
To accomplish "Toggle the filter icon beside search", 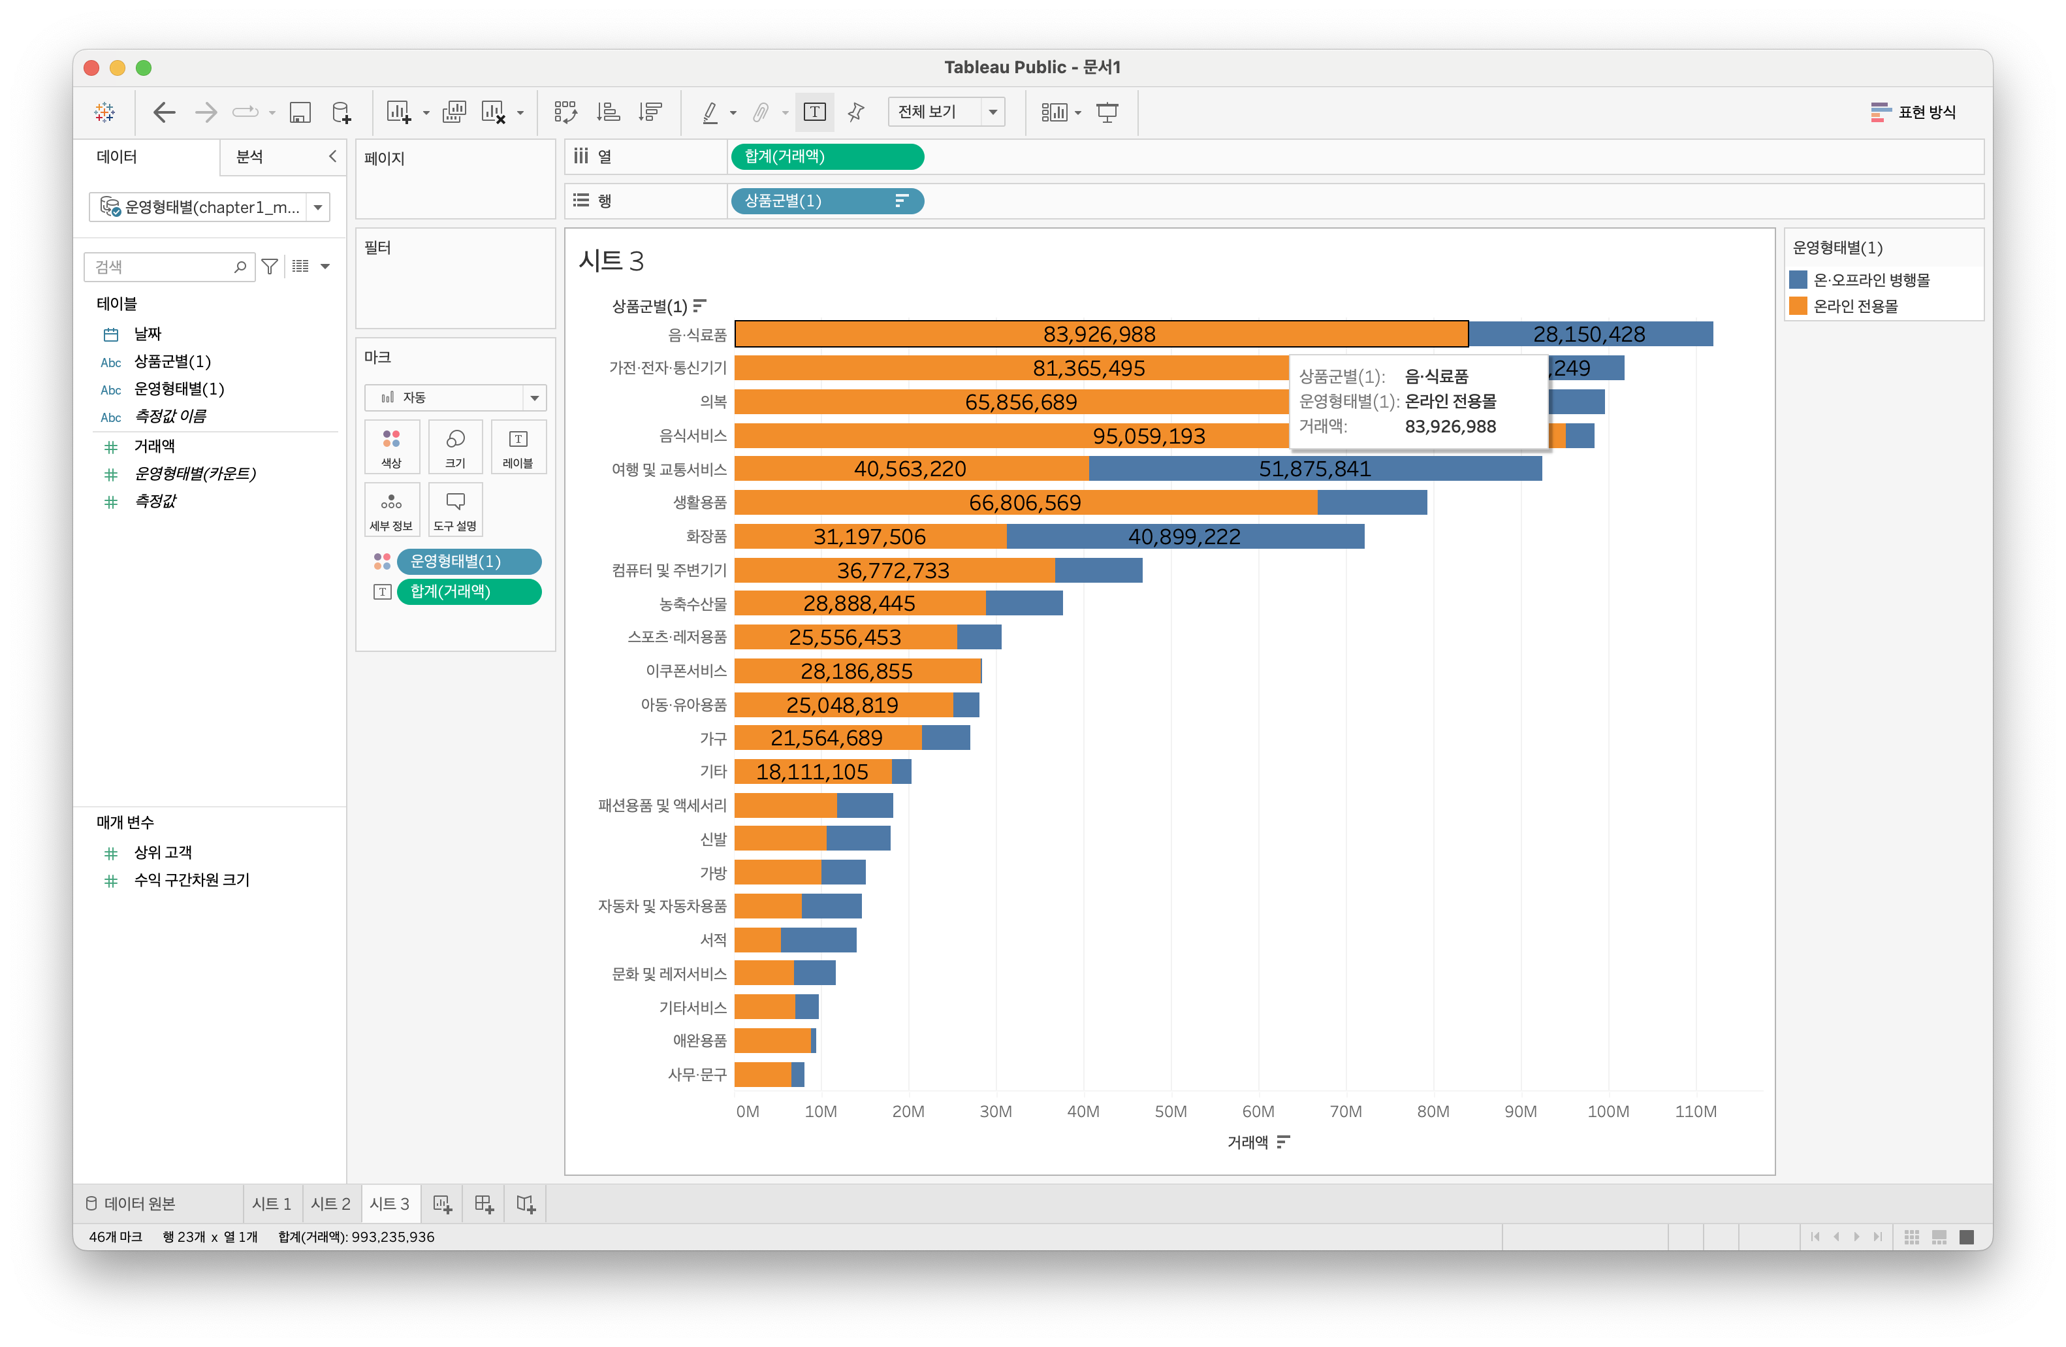I will [x=270, y=267].
